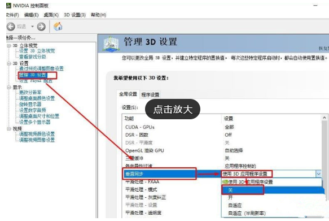329x221 pixels.
Task: Minimize the NVIDIA 控制面板 window
Action: (315, 6)
